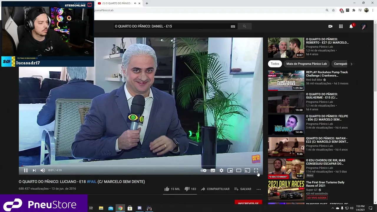
Task: Select the Mais de Programa Pânico Lab chip
Action: pos(307,64)
